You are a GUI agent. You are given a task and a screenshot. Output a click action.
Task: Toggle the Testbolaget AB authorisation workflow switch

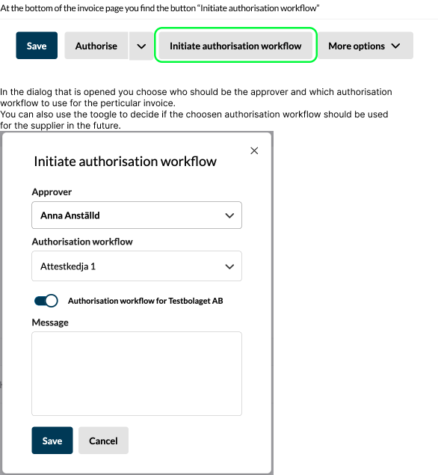46,301
